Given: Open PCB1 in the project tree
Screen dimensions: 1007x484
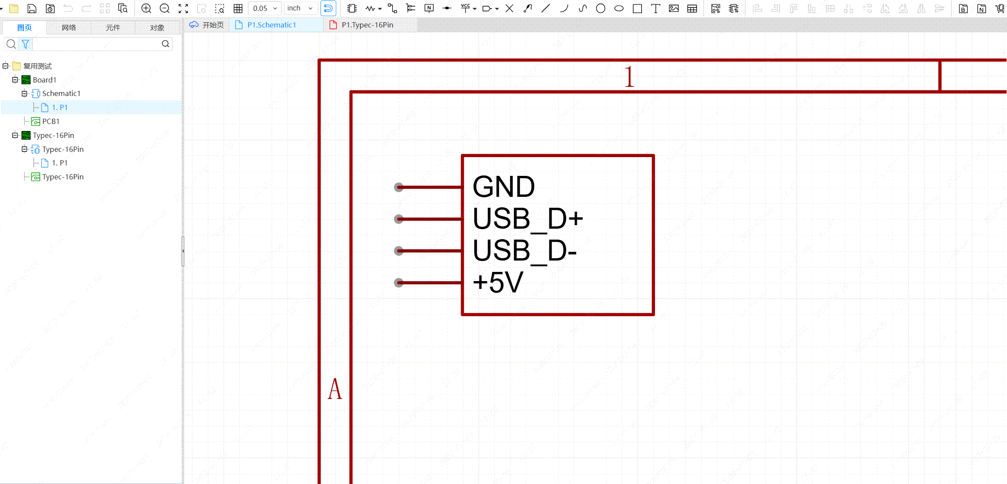Looking at the screenshot, I should click(x=51, y=121).
